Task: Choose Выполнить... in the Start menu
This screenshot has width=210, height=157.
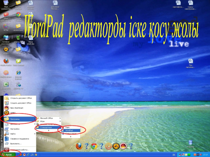Action: coord(20,144)
